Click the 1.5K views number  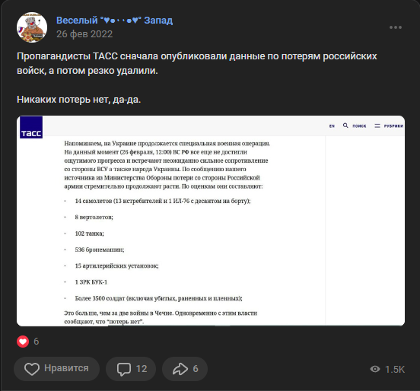(x=395, y=369)
